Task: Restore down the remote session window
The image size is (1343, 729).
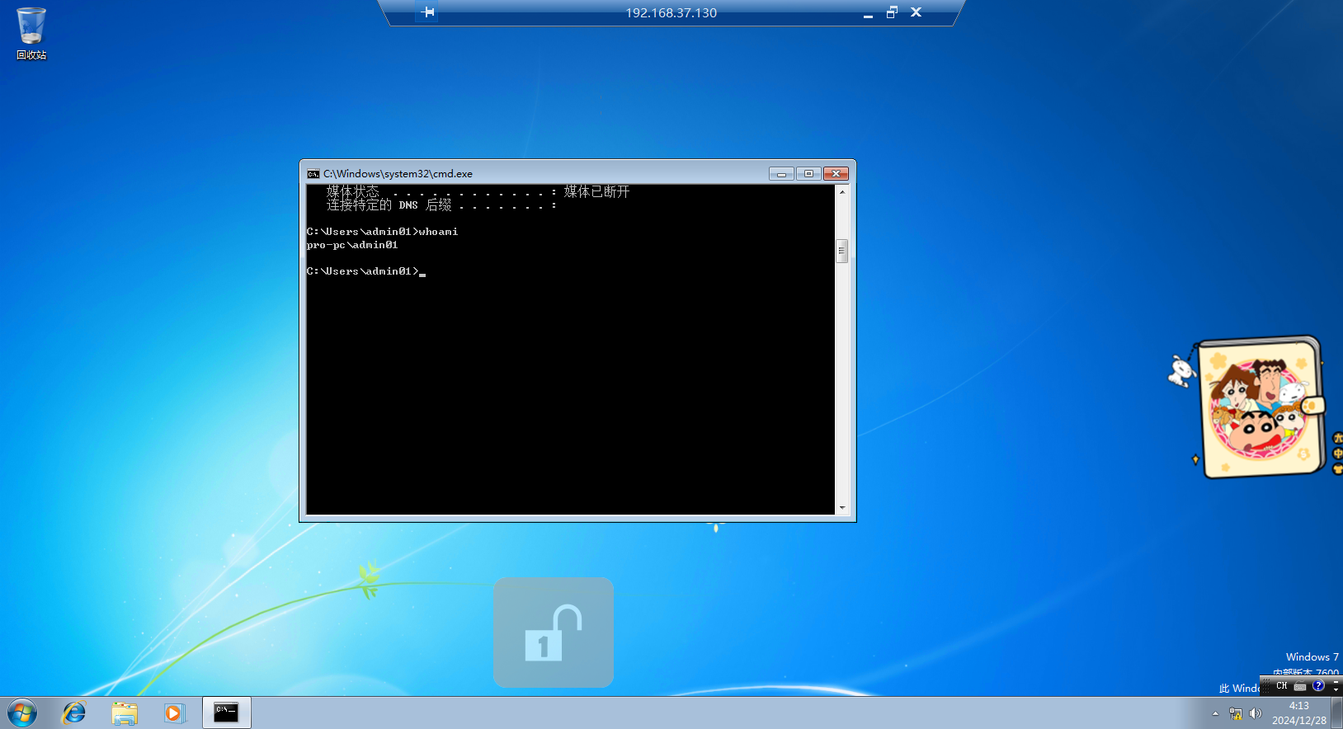Action: (x=892, y=12)
